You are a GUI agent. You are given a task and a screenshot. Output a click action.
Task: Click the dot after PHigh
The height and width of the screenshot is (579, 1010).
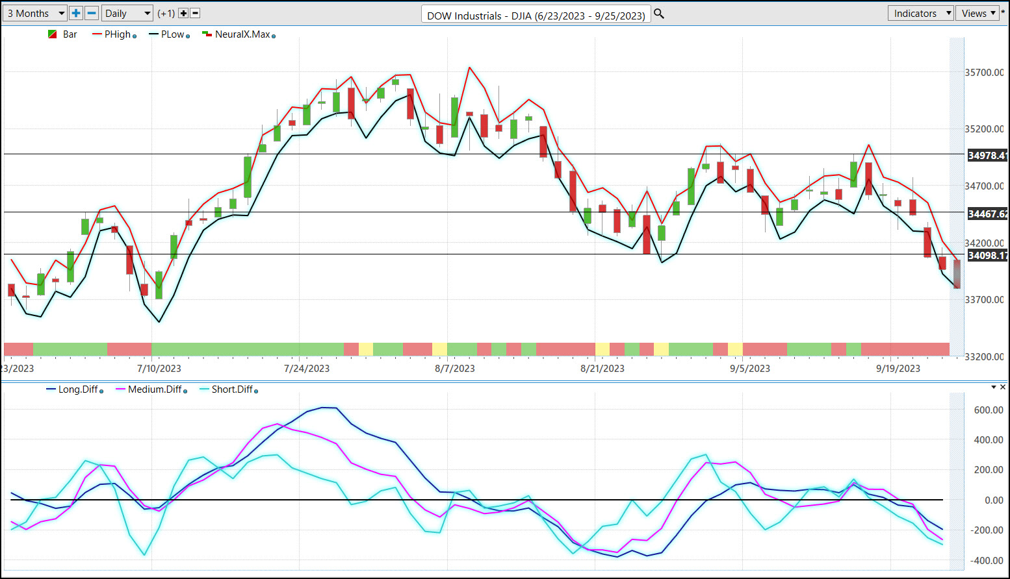pos(135,36)
